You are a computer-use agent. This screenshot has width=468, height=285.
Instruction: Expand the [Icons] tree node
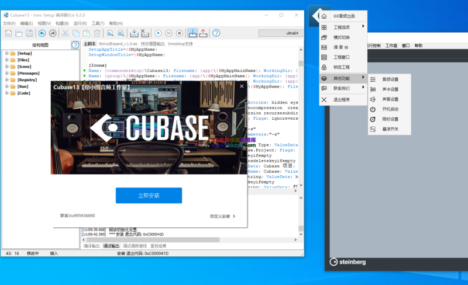pyautogui.click(x=6, y=67)
